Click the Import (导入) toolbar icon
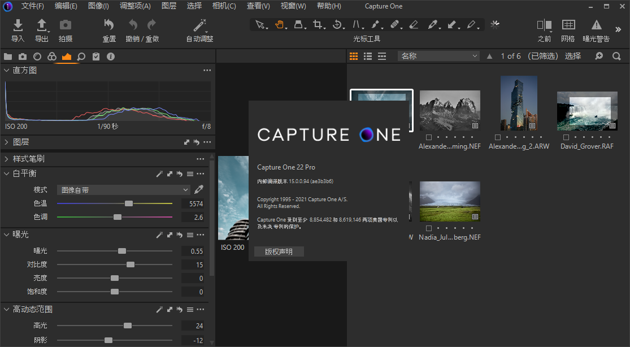 click(18, 25)
